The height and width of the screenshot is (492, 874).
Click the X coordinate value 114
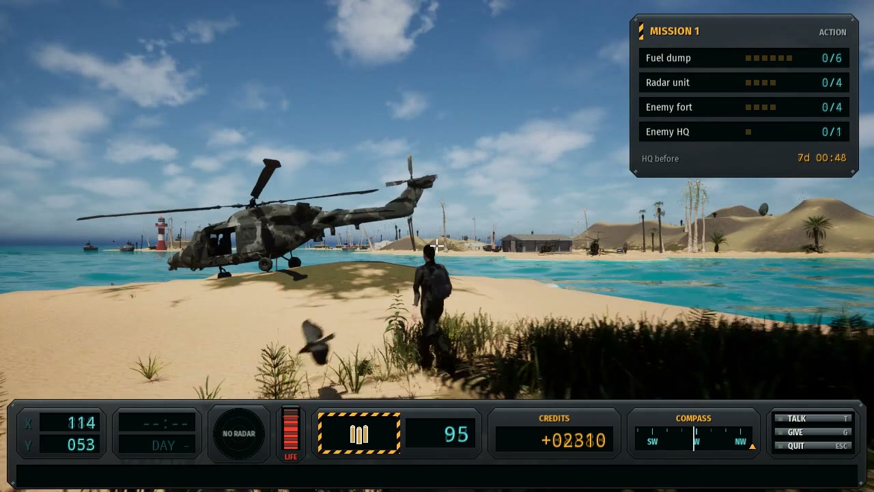81,423
